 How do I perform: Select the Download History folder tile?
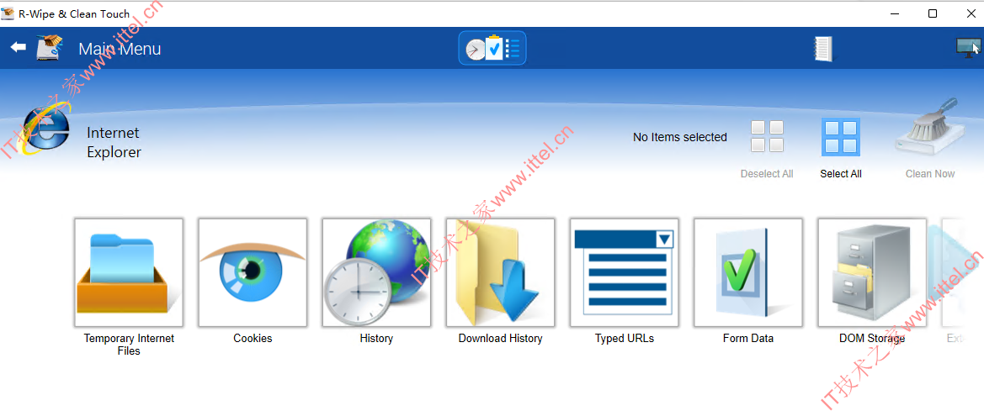[x=500, y=272]
